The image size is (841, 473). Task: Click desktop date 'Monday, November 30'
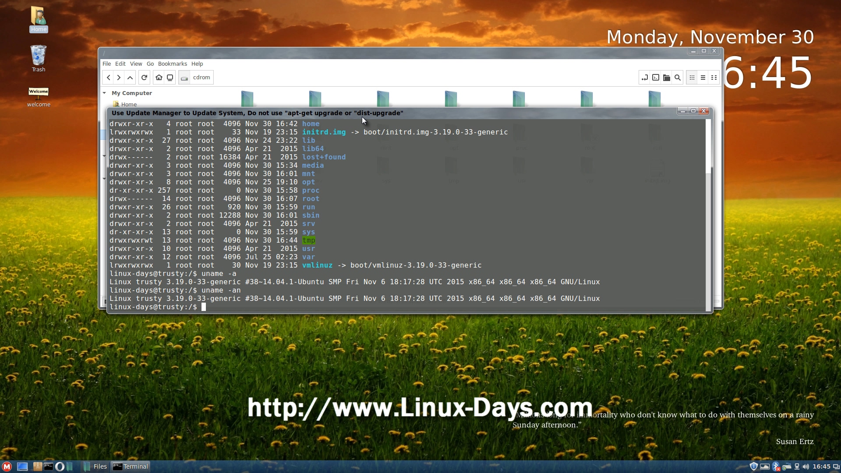(710, 37)
